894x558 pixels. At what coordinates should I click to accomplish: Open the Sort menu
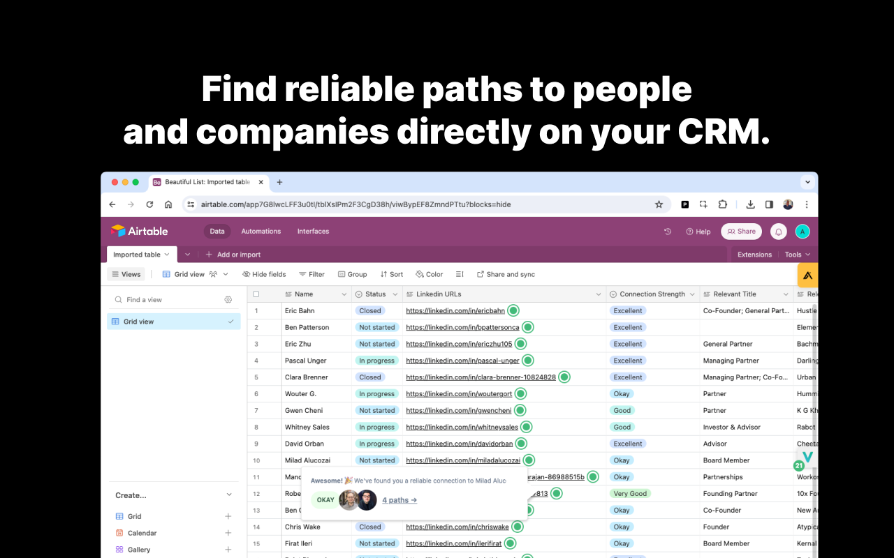(392, 274)
